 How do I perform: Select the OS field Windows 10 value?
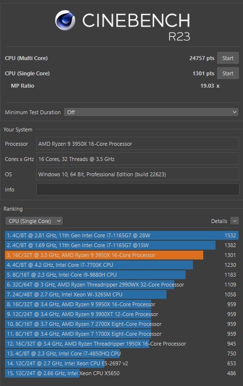click(x=137, y=174)
